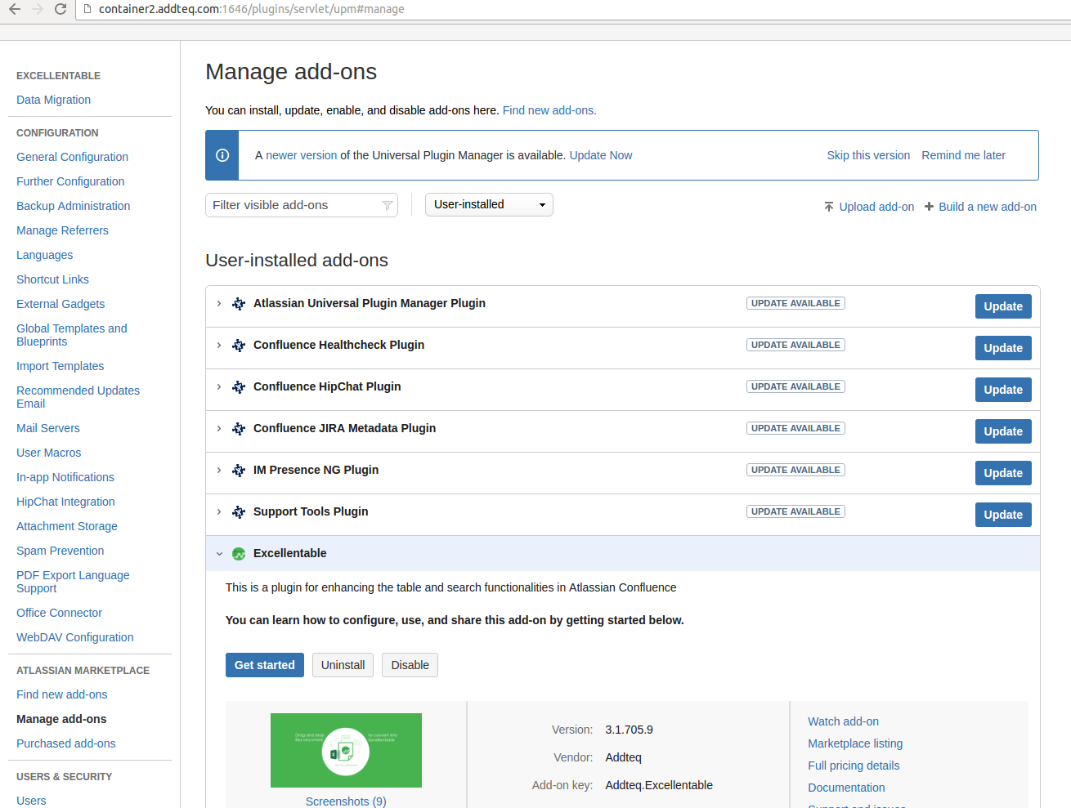
Task: Expand the Confluence JIRA Metadata Plugin row
Action: pyautogui.click(x=219, y=429)
